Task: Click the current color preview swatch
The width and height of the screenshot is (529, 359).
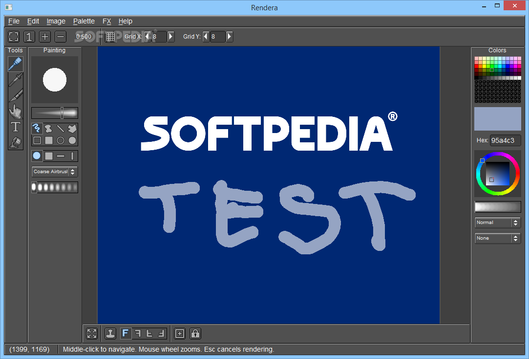Action: (x=498, y=119)
